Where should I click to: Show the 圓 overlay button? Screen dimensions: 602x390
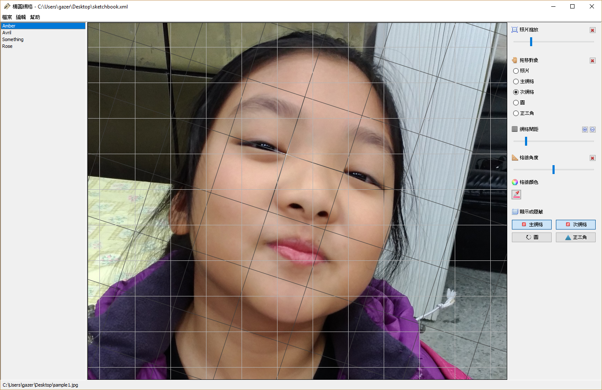click(x=531, y=237)
